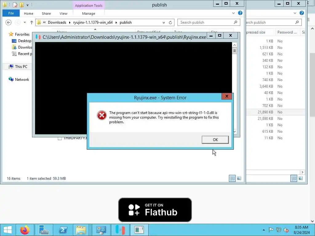The height and width of the screenshot is (236, 315).
Task: Select the first 21,890 KB row in the back window
Action: pos(276,112)
